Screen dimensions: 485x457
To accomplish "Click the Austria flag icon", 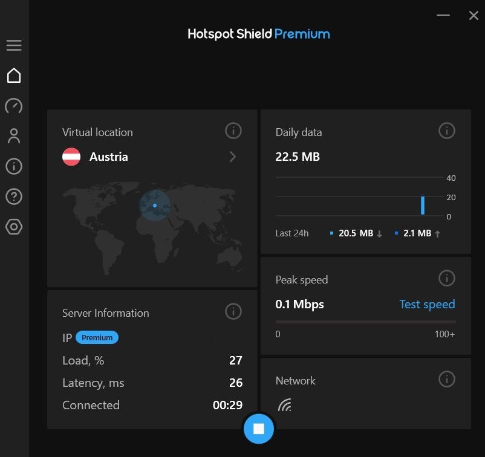I will 71,157.
